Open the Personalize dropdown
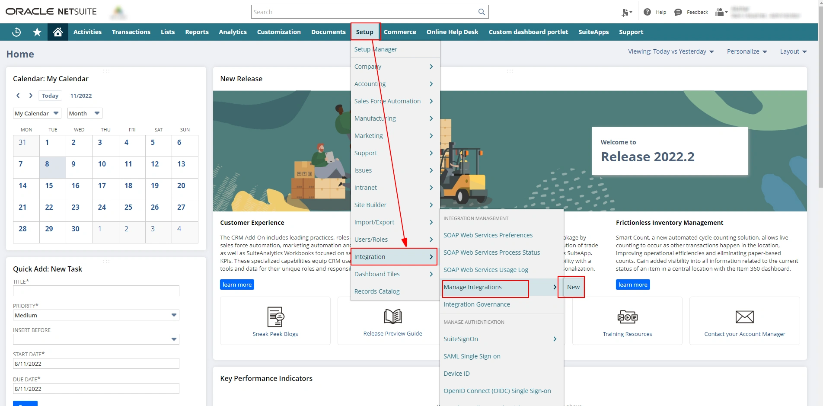The height and width of the screenshot is (406, 823). point(746,51)
